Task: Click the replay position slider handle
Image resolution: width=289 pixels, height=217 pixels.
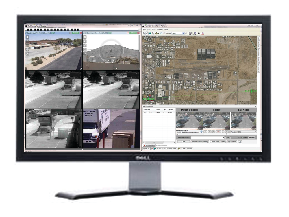Action: click(x=226, y=134)
